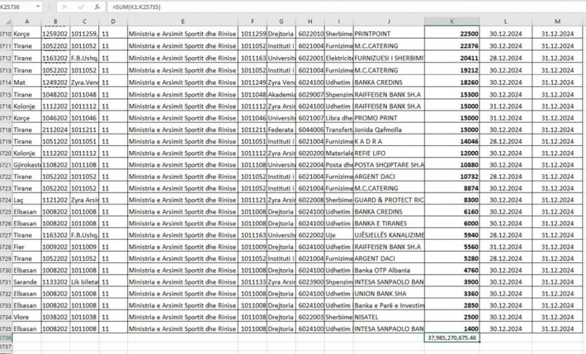Screen dimensions: 586x354
Task: Click the Enter checkmark icon in formula bar
Action: (81, 7)
